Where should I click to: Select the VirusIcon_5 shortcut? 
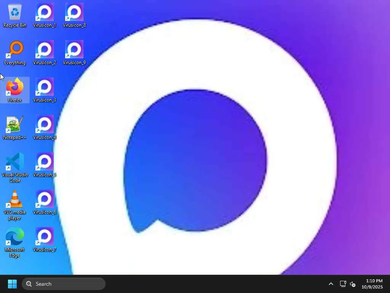(x=45, y=165)
